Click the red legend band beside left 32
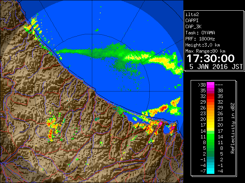This screenshot has height=183, width=245. (211, 96)
